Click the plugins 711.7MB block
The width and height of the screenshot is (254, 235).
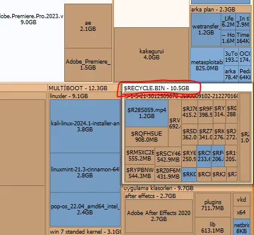click(213, 205)
